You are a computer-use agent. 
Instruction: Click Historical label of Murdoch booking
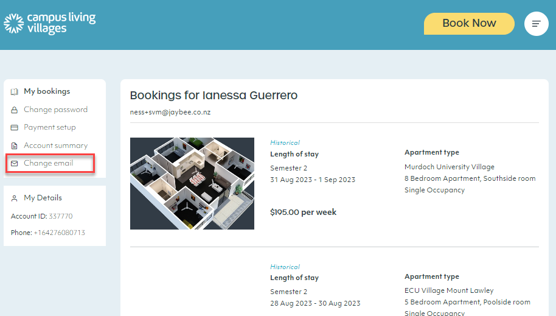coord(285,142)
